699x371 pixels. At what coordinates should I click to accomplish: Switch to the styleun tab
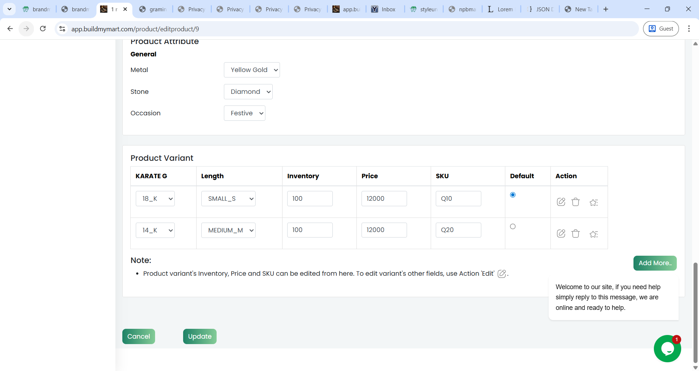(x=424, y=9)
